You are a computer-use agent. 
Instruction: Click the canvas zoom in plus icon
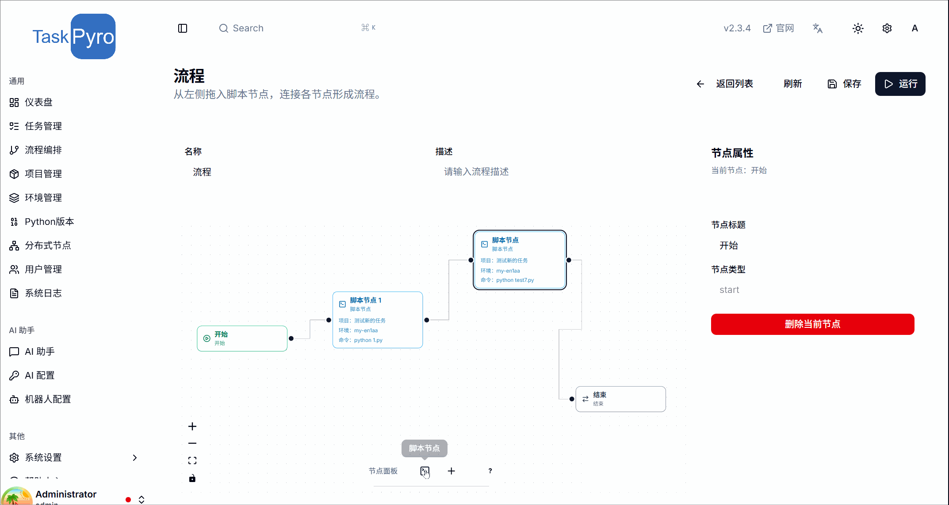pyautogui.click(x=192, y=426)
